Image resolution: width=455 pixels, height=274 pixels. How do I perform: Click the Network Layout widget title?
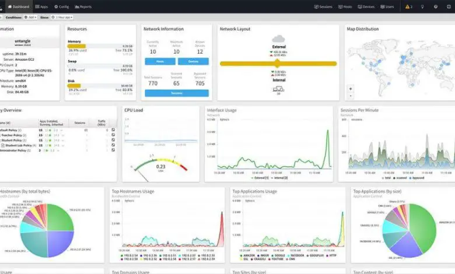click(235, 29)
